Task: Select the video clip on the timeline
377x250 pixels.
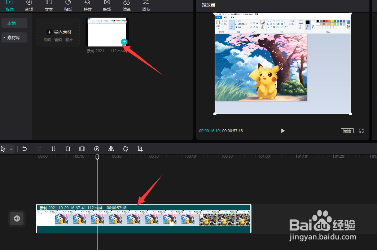Action: click(144, 219)
